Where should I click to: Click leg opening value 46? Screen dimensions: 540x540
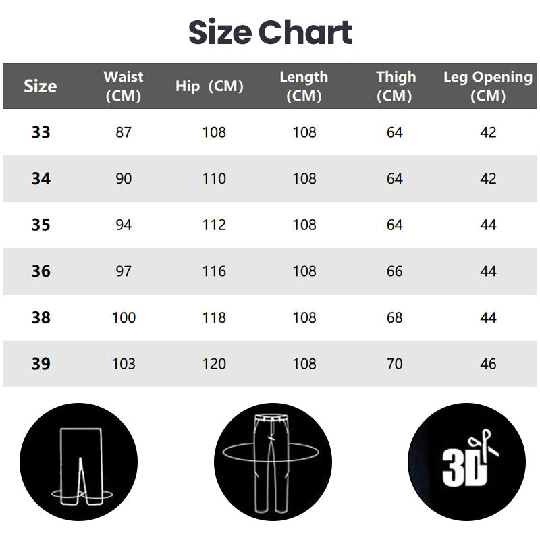[x=488, y=364]
